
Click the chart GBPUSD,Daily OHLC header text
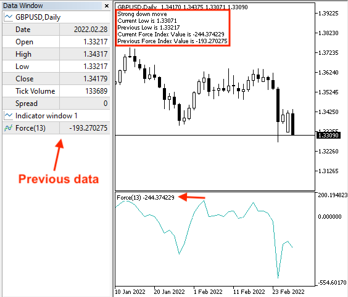coord(183,7)
